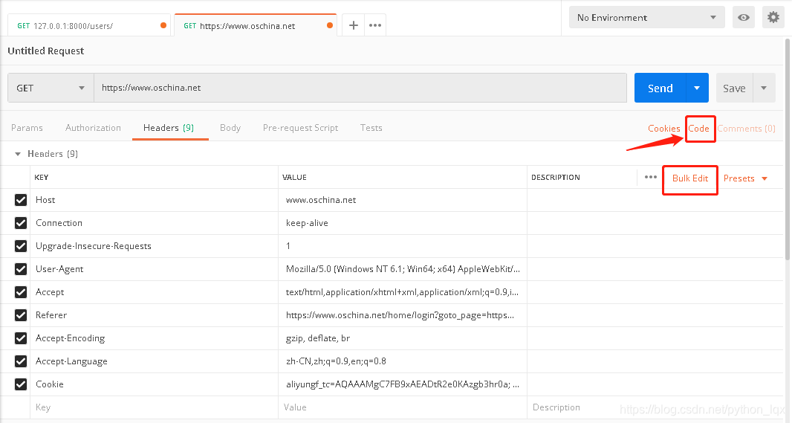This screenshot has width=792, height=423.
Task: Click the zh-CN,zh;q=0.9 value cell
Action: coord(403,361)
